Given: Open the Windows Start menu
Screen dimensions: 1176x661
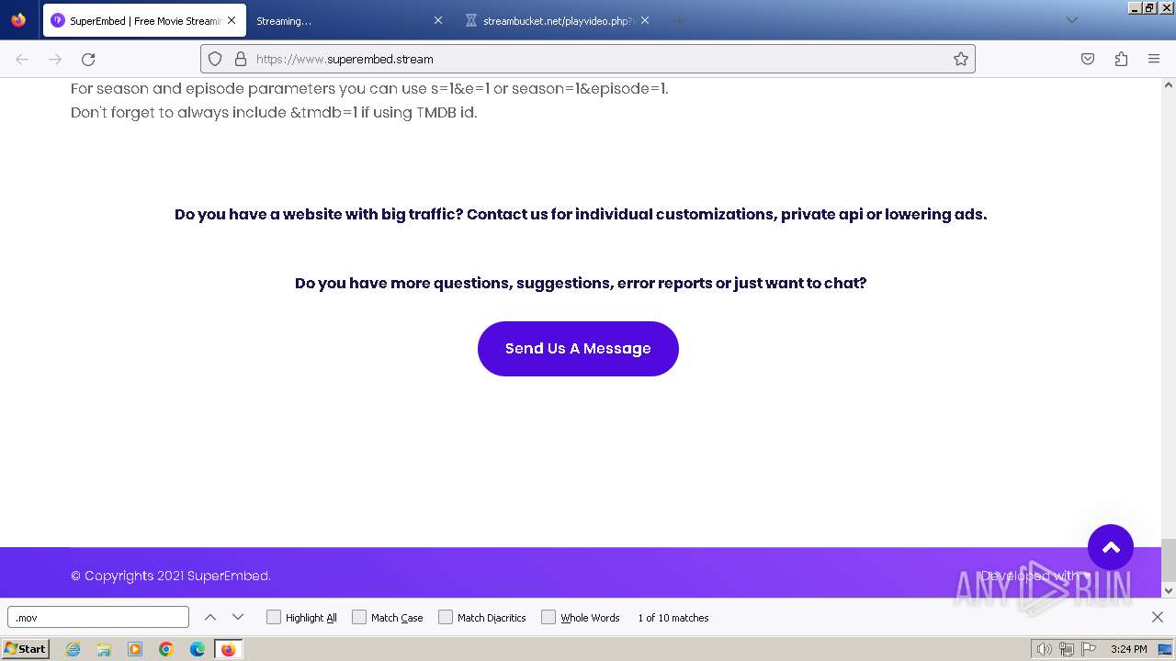Looking at the screenshot, I should pyautogui.click(x=26, y=649).
